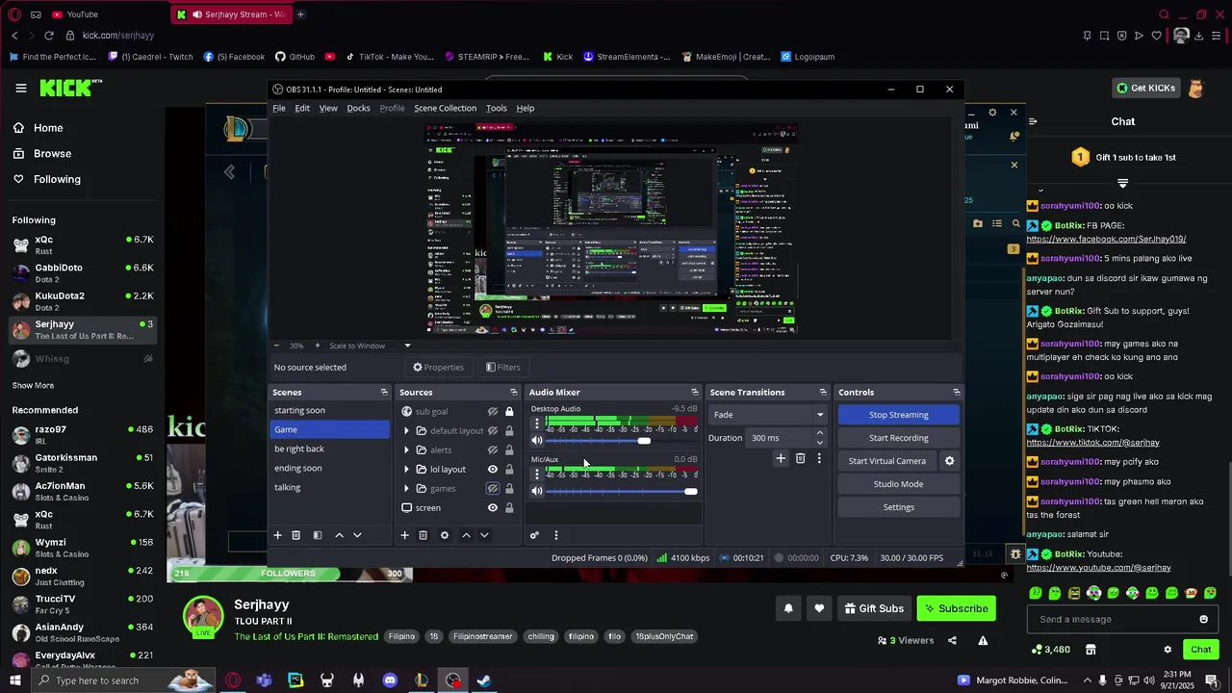Remove the selected scene with trash icon

click(x=295, y=535)
